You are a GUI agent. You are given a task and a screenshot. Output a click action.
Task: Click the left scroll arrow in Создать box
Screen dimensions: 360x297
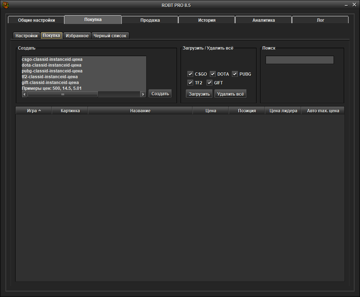pos(25,94)
